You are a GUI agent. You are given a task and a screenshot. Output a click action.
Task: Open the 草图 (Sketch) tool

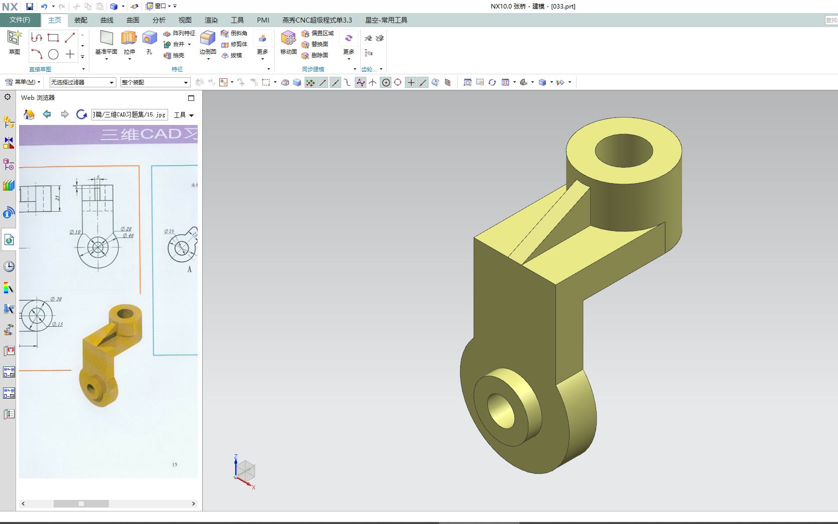coord(15,42)
